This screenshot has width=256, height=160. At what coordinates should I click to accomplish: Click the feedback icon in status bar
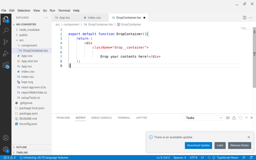point(244,157)
